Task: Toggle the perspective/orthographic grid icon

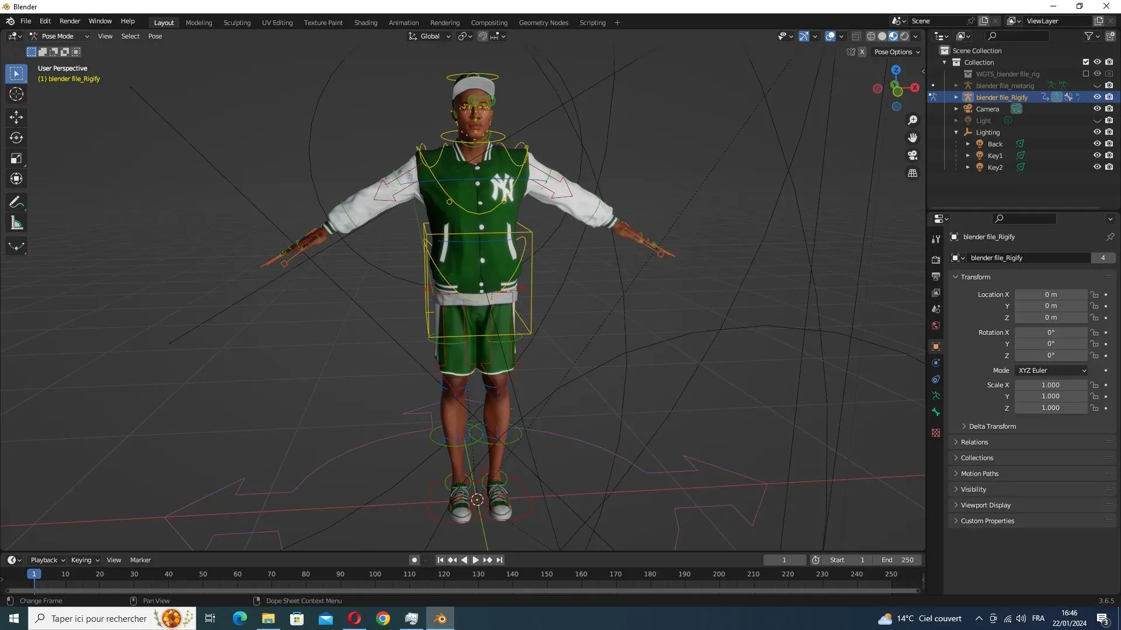Action: click(913, 173)
